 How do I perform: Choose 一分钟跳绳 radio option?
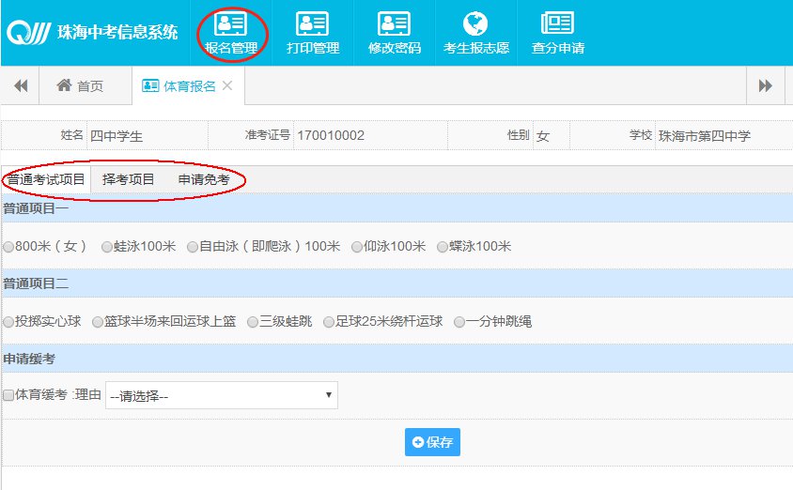tap(459, 322)
